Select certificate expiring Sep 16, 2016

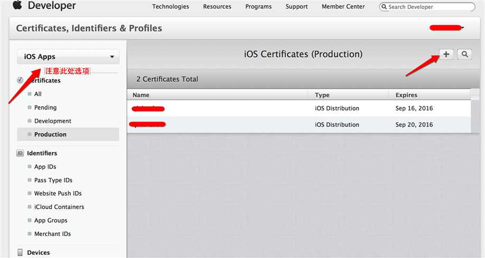[299, 108]
